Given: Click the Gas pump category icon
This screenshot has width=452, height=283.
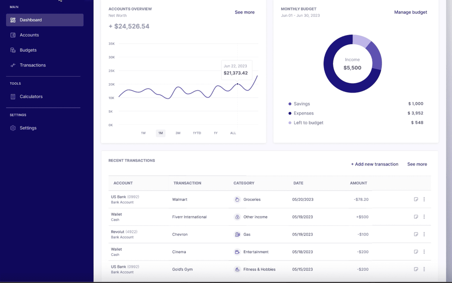Looking at the screenshot, I should [237, 234].
